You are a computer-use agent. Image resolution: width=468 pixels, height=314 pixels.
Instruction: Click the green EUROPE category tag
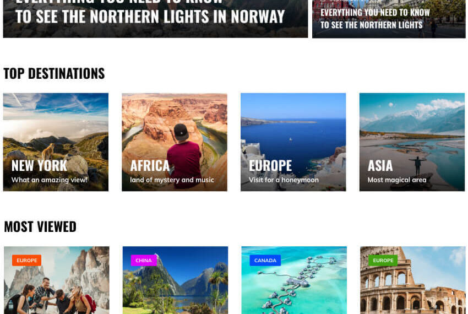383,261
